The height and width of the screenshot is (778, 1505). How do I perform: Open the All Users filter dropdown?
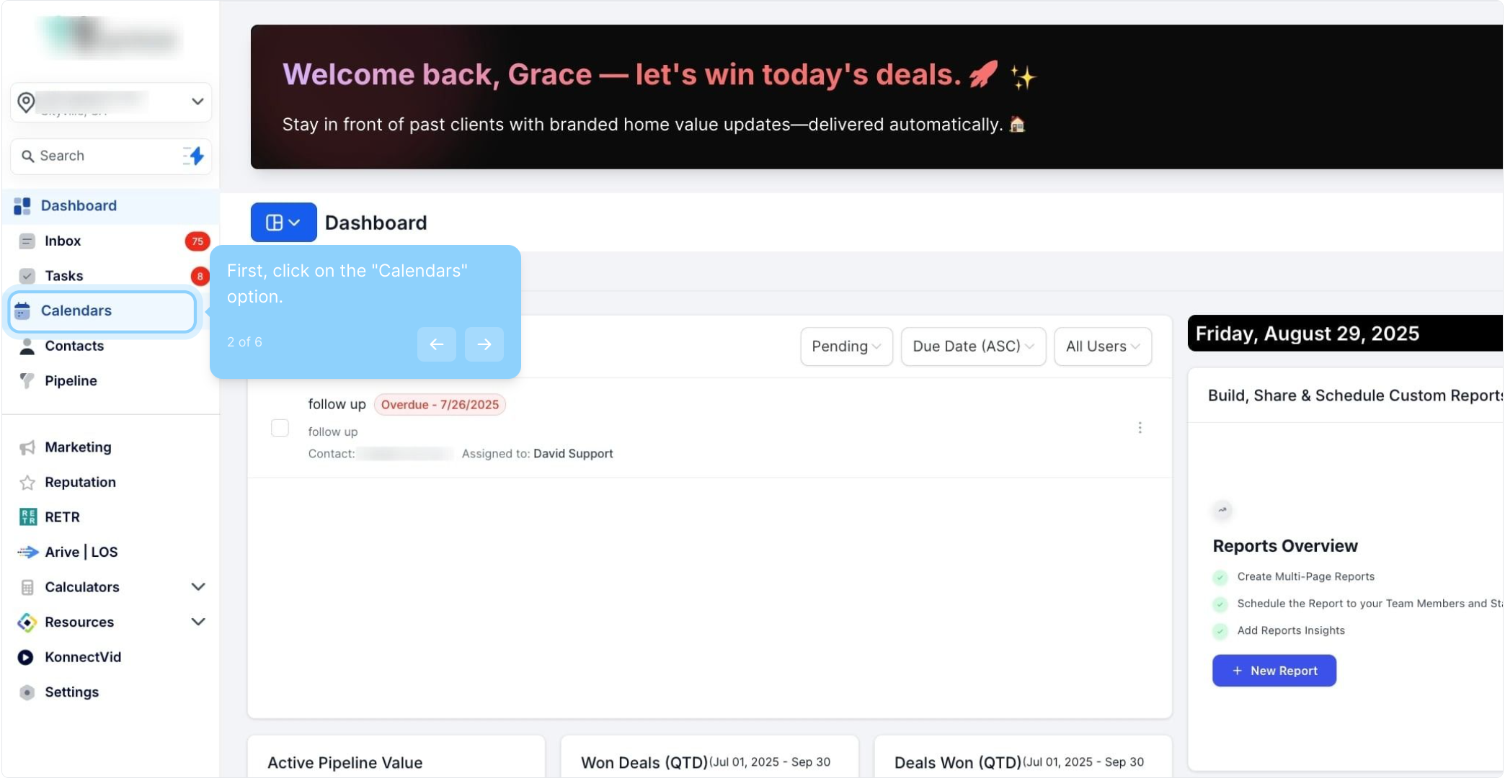pos(1102,346)
